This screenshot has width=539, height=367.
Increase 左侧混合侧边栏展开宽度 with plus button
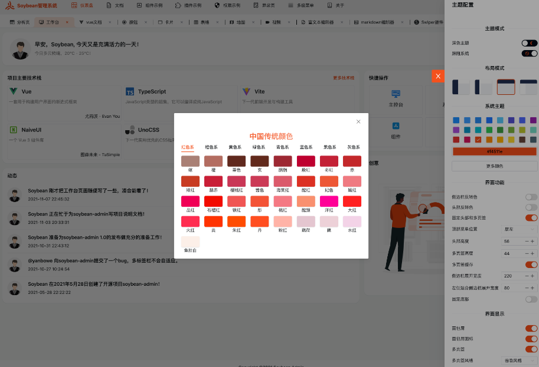tap(533, 288)
